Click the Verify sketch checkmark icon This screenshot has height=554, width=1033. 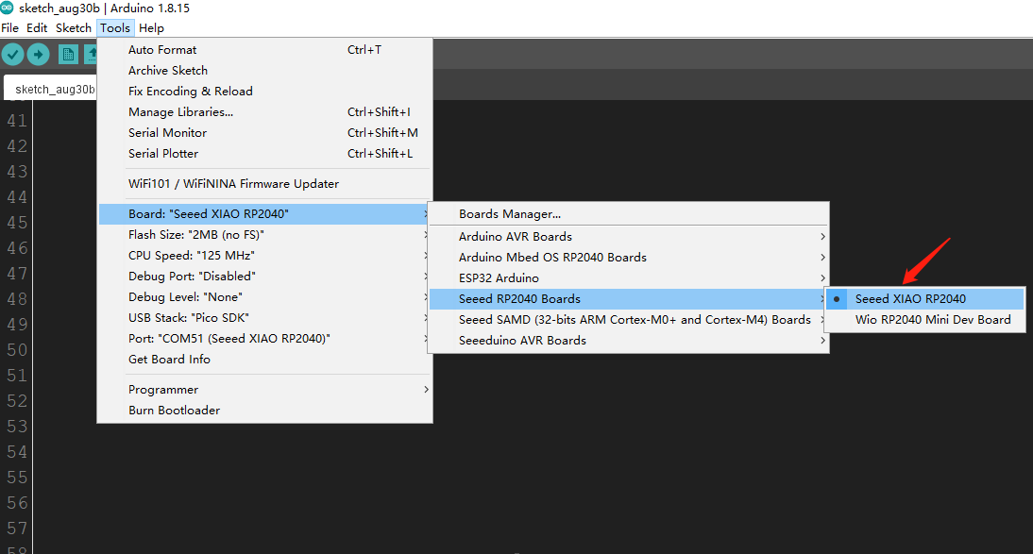pyautogui.click(x=12, y=54)
